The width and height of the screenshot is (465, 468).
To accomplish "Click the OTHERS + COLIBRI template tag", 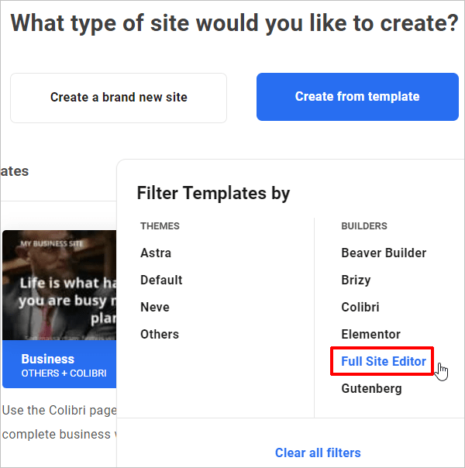I will pyautogui.click(x=64, y=373).
